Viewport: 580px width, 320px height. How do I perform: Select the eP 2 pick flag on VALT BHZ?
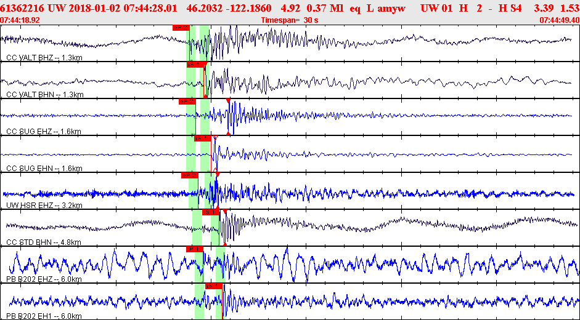(181, 28)
